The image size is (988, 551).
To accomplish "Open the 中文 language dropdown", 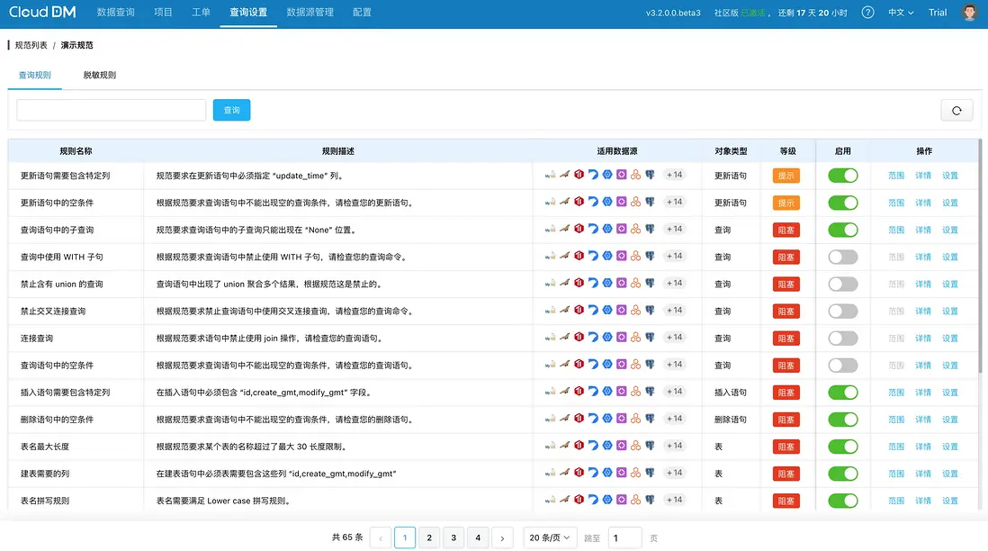I will tap(900, 13).
